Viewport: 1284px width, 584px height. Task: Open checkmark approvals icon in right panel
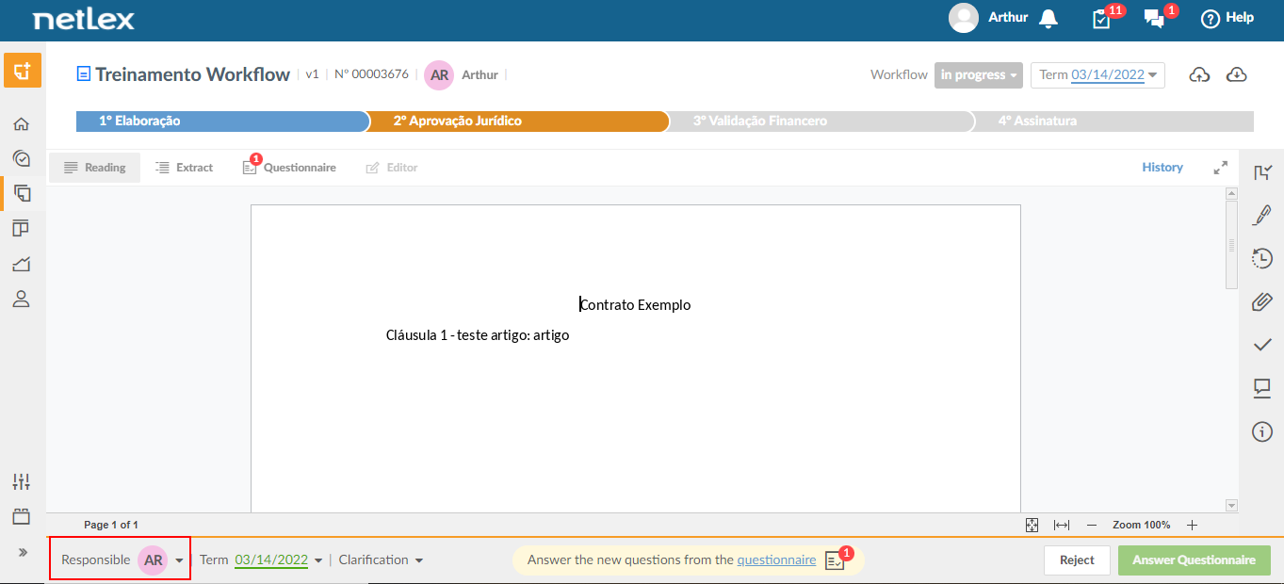click(1262, 345)
